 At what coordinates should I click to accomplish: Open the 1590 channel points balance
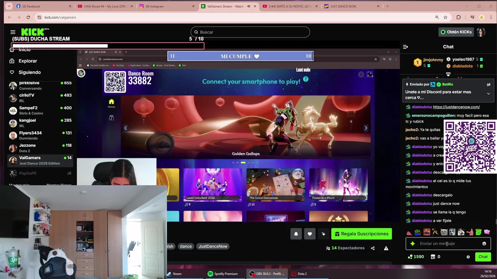click(415, 257)
